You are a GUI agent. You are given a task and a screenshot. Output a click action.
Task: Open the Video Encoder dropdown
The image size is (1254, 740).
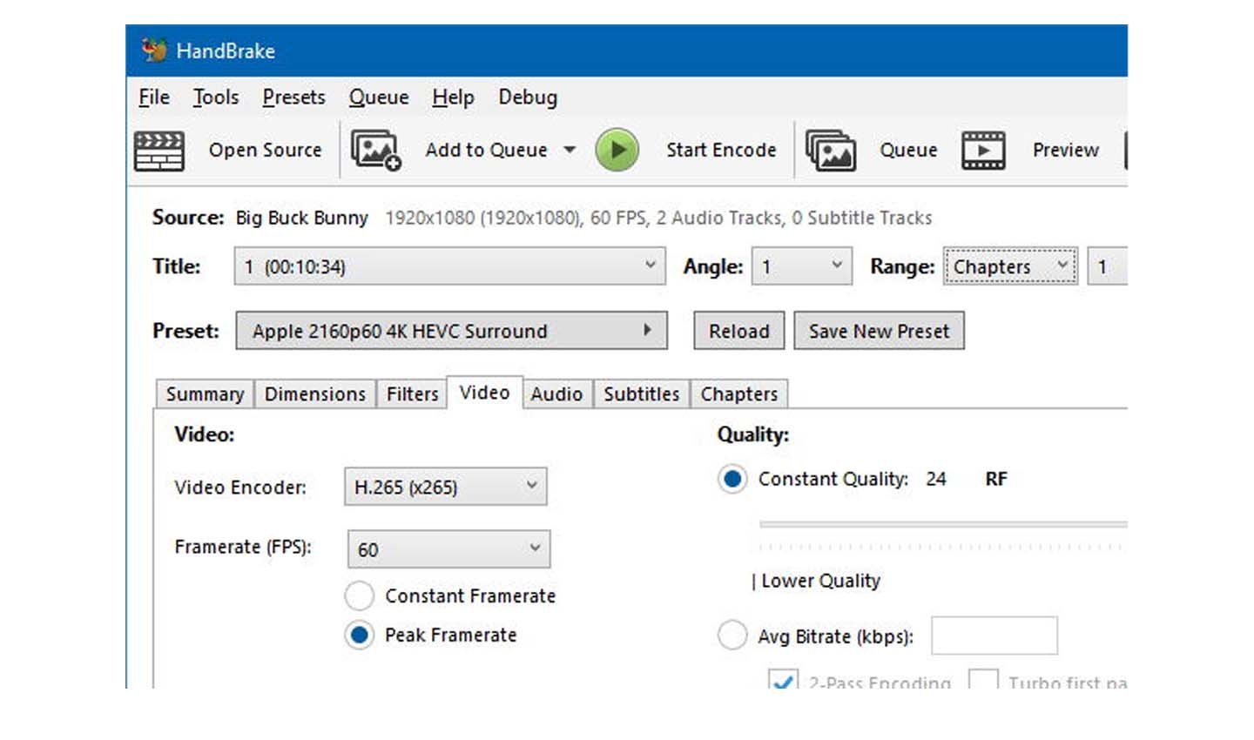(446, 487)
